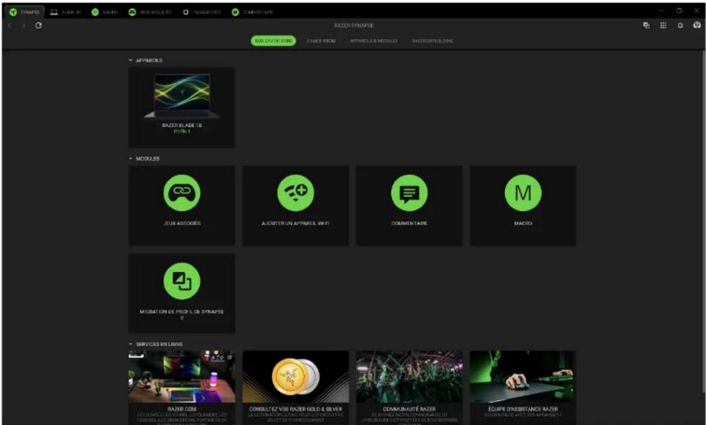
Task: Click the Profile 1 label under Blade 18
Action: (182, 131)
